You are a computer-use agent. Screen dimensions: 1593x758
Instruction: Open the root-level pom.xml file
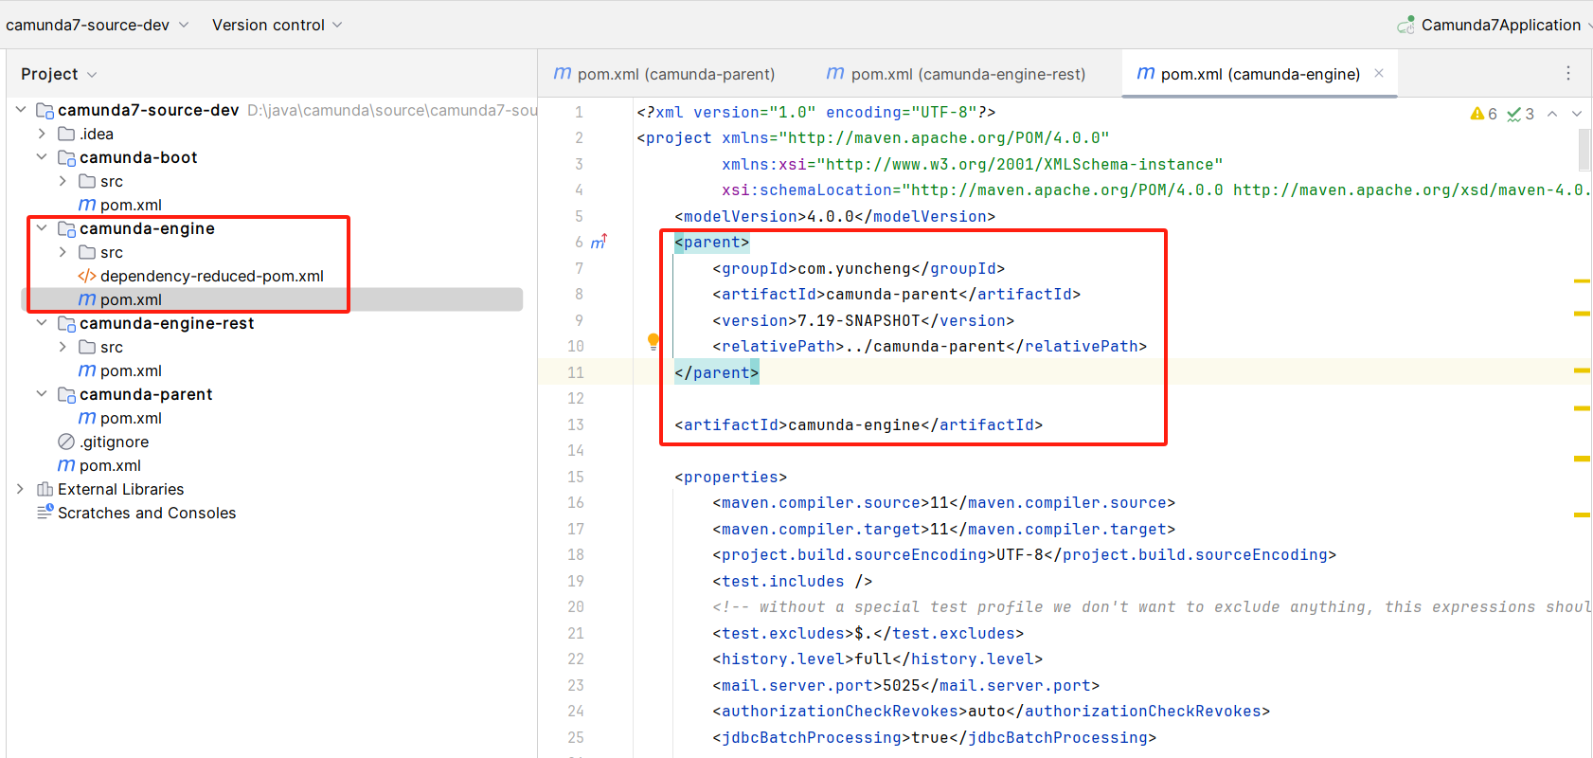pos(110,465)
